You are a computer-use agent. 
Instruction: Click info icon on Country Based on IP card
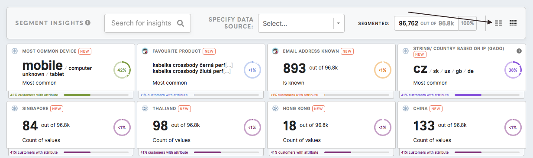click(x=519, y=51)
